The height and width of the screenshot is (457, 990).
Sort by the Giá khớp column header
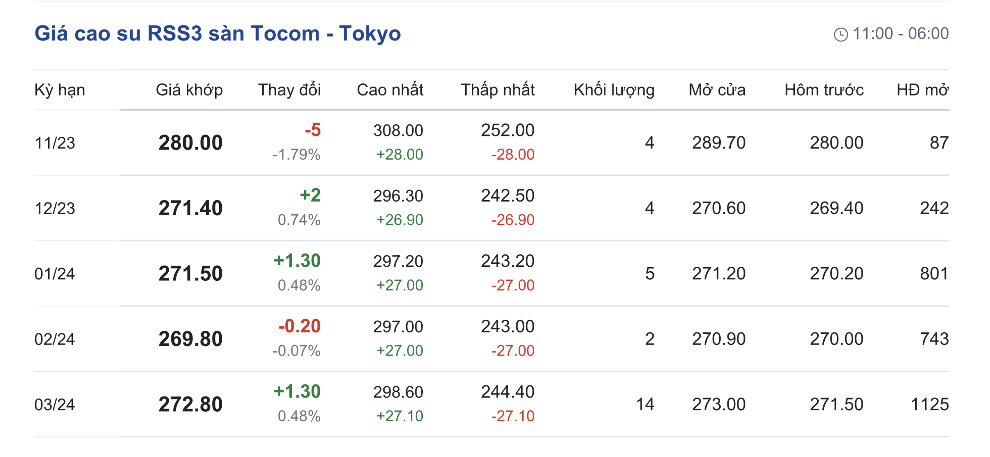(x=189, y=90)
